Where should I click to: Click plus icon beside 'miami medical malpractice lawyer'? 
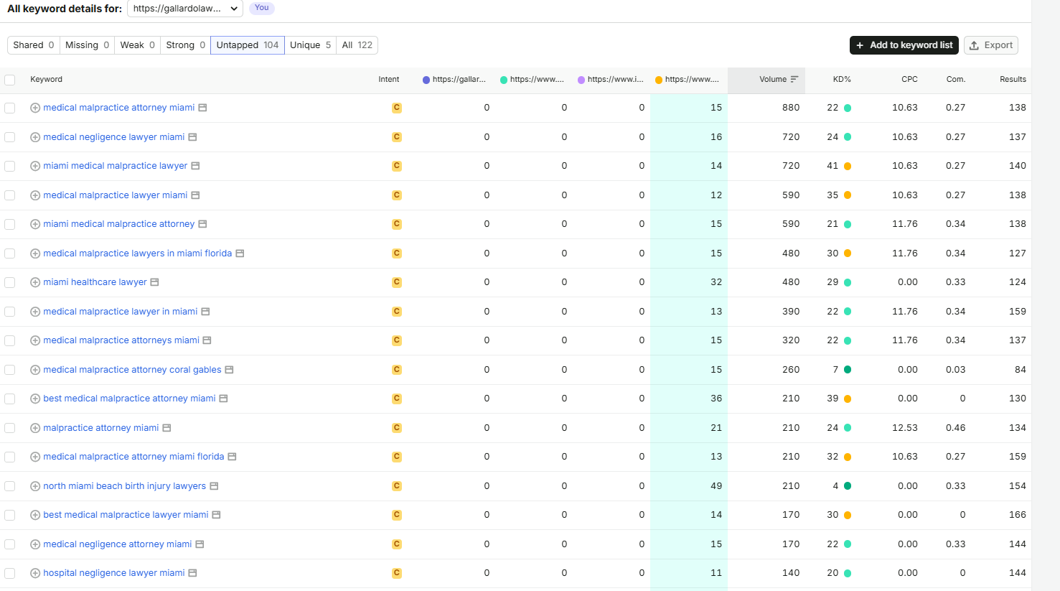click(x=35, y=166)
